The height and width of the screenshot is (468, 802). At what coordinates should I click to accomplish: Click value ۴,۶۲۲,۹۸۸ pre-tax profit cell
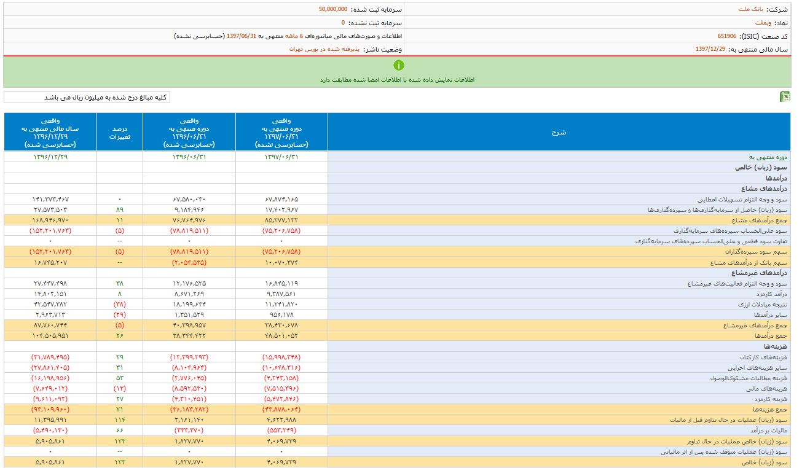[x=281, y=420]
